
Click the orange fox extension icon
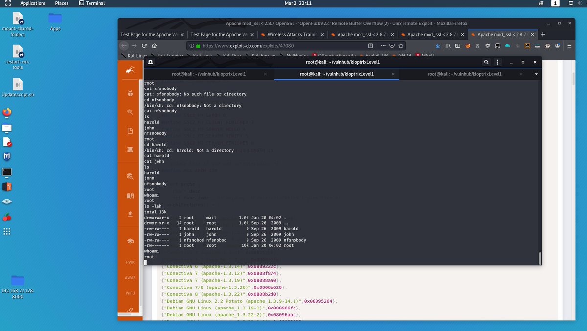(x=468, y=45)
